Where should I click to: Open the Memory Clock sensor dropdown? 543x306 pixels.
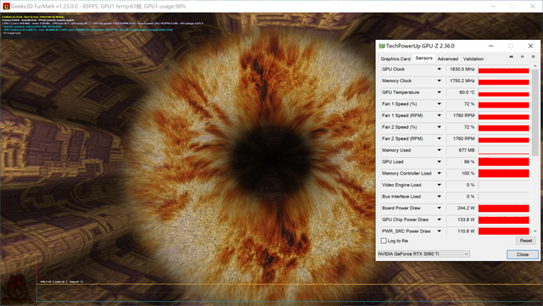(439, 81)
